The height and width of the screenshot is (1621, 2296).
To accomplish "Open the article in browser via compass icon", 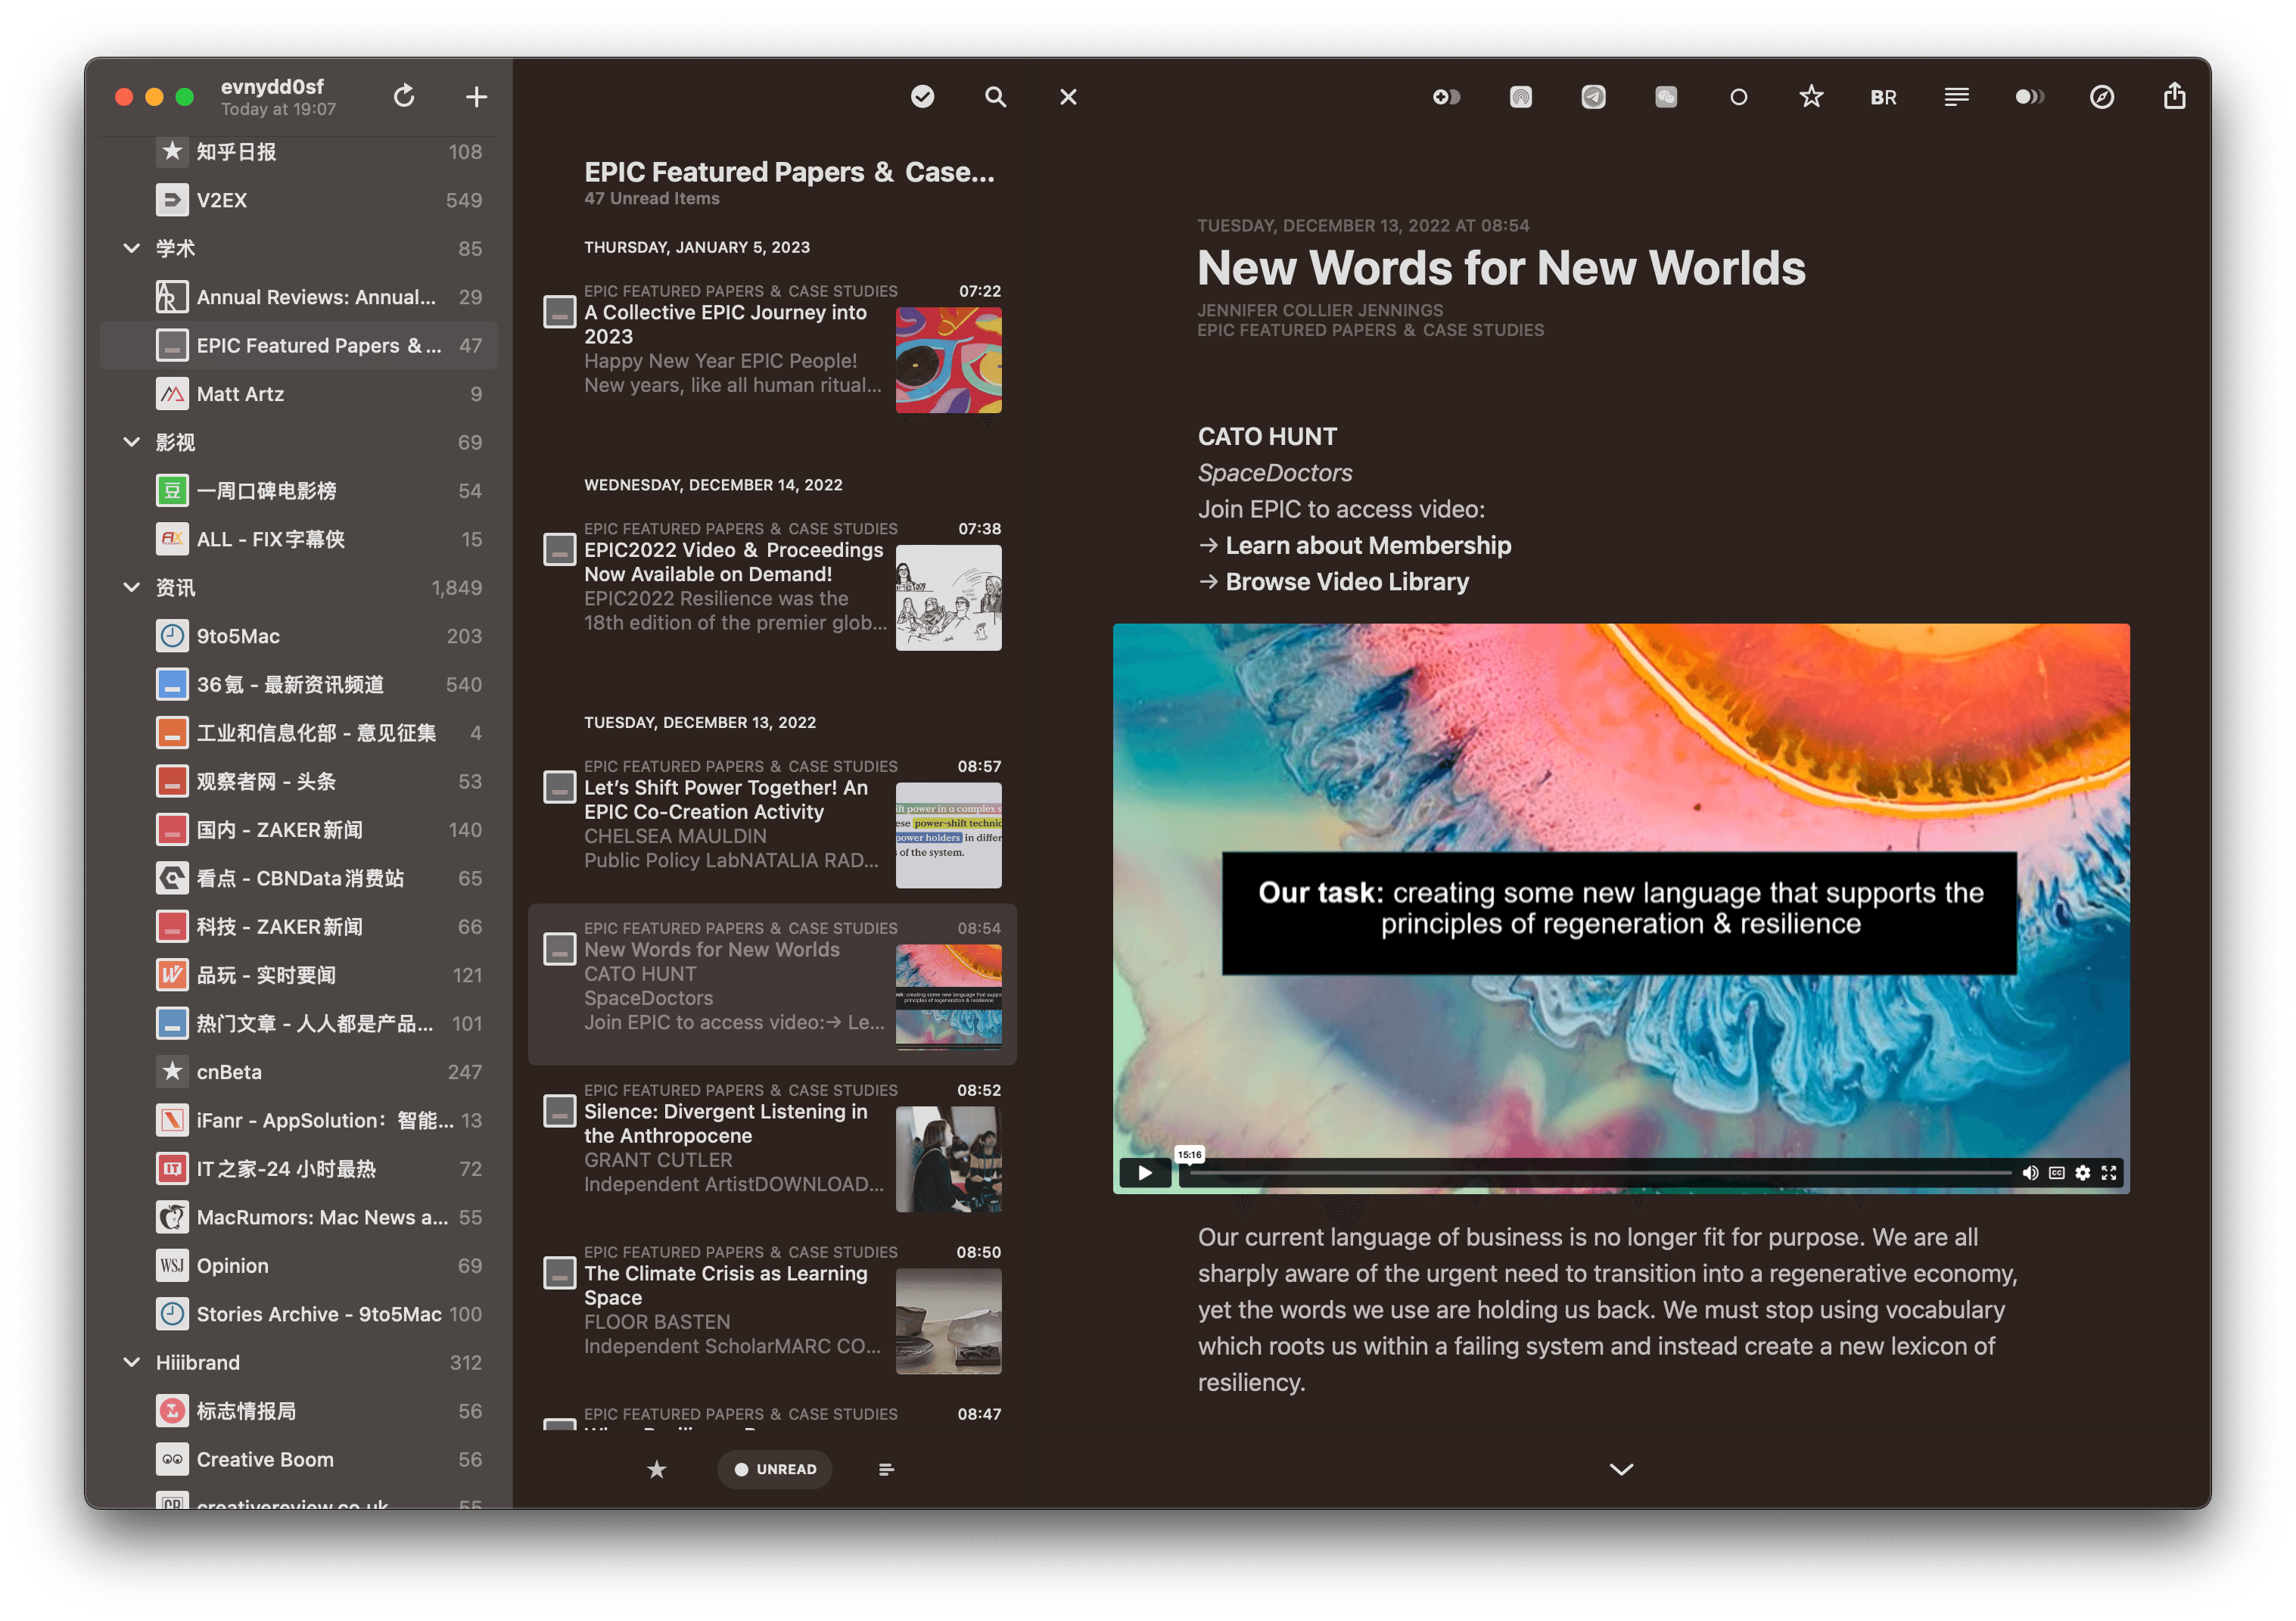I will pyautogui.click(x=2101, y=96).
